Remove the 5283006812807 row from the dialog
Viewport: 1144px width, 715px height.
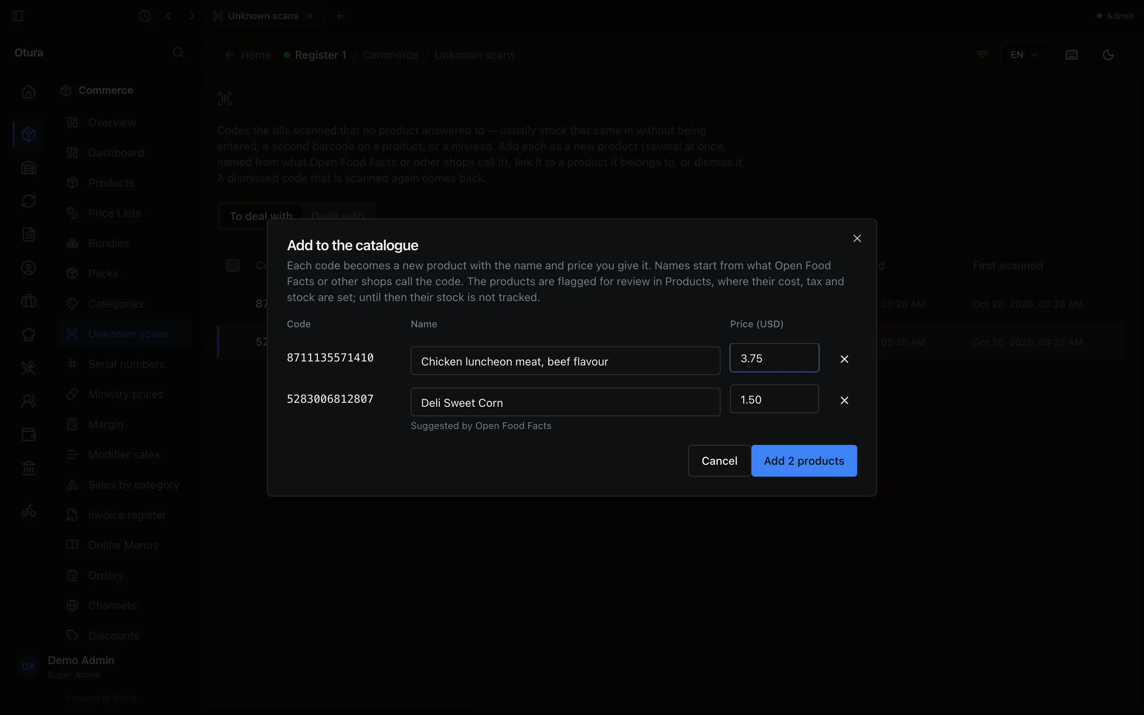click(x=844, y=400)
